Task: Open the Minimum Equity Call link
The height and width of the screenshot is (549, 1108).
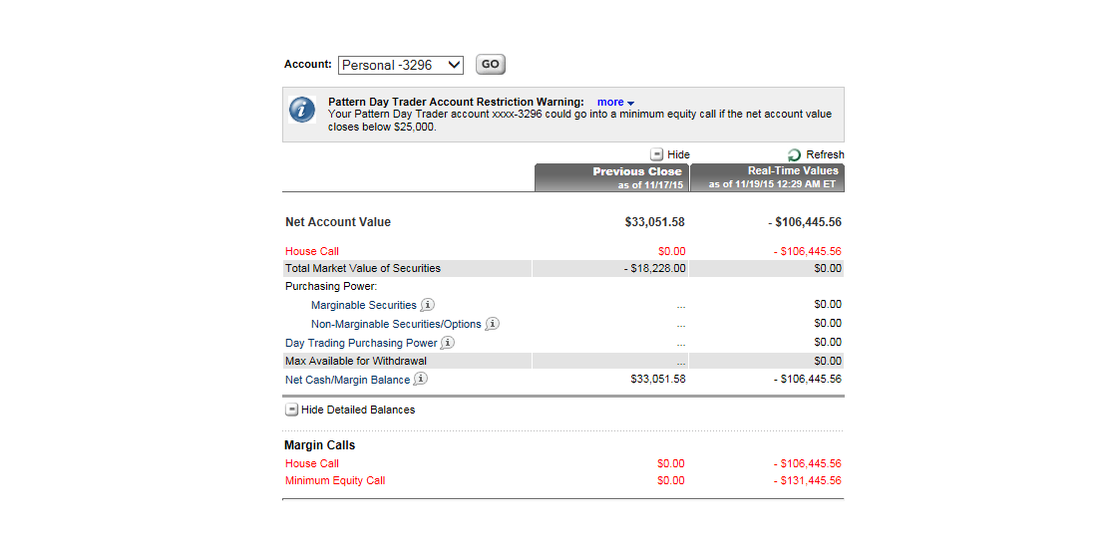Action: 335,480
